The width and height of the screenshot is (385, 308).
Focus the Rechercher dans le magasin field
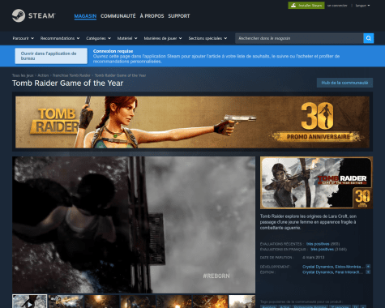click(299, 38)
